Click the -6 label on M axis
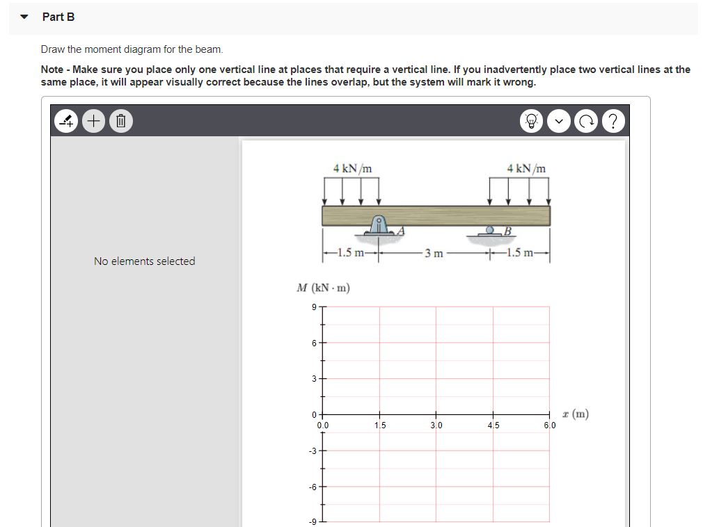Viewport: 703px width, 527px height. 313,487
